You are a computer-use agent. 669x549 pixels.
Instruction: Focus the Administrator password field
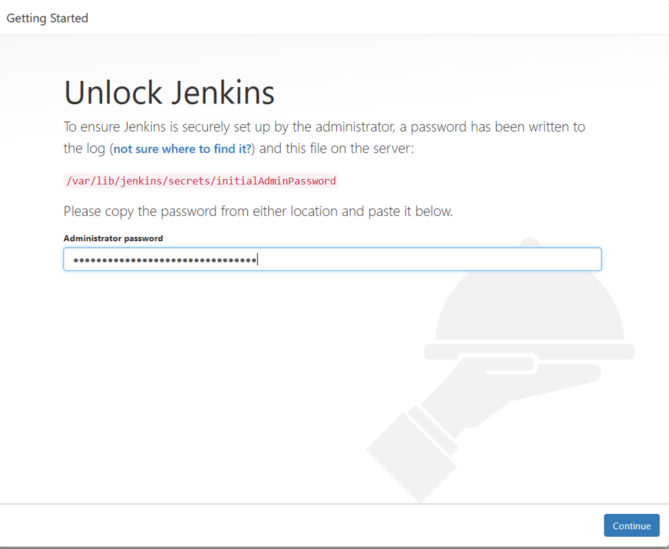point(332,259)
